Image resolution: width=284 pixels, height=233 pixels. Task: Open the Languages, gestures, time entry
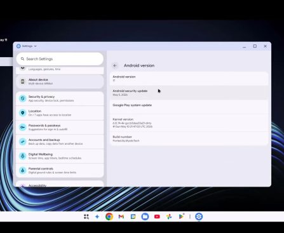pyautogui.click(x=60, y=70)
